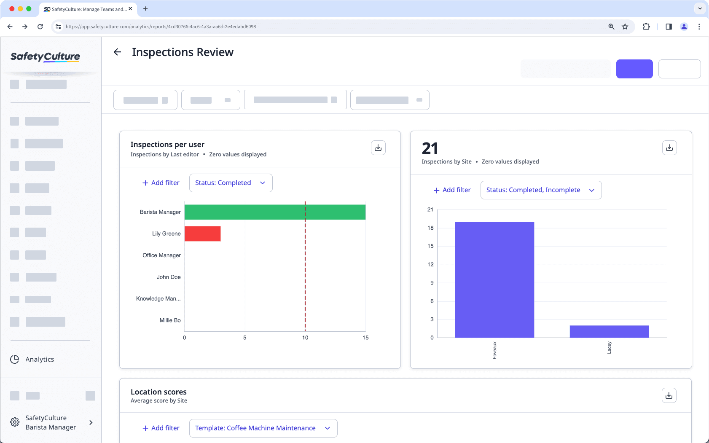
Task: Open the Chrome profile icon
Action: tap(684, 27)
